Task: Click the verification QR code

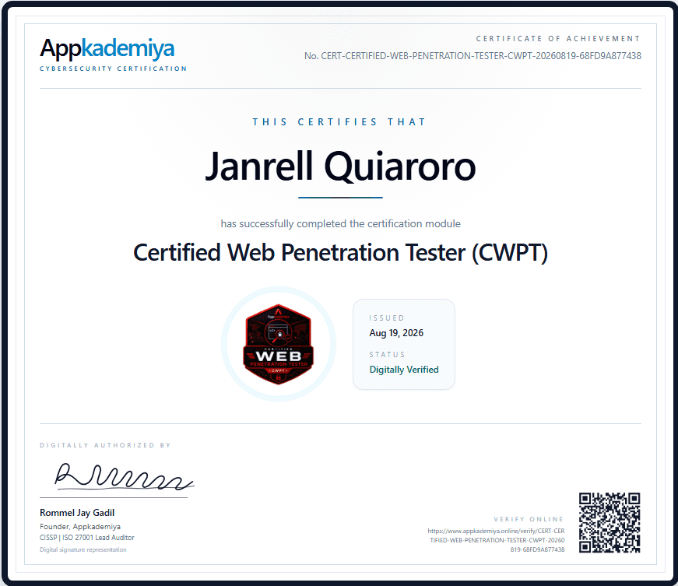Action: (x=609, y=522)
